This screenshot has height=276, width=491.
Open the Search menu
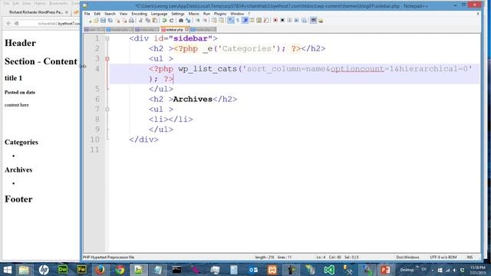110,14
